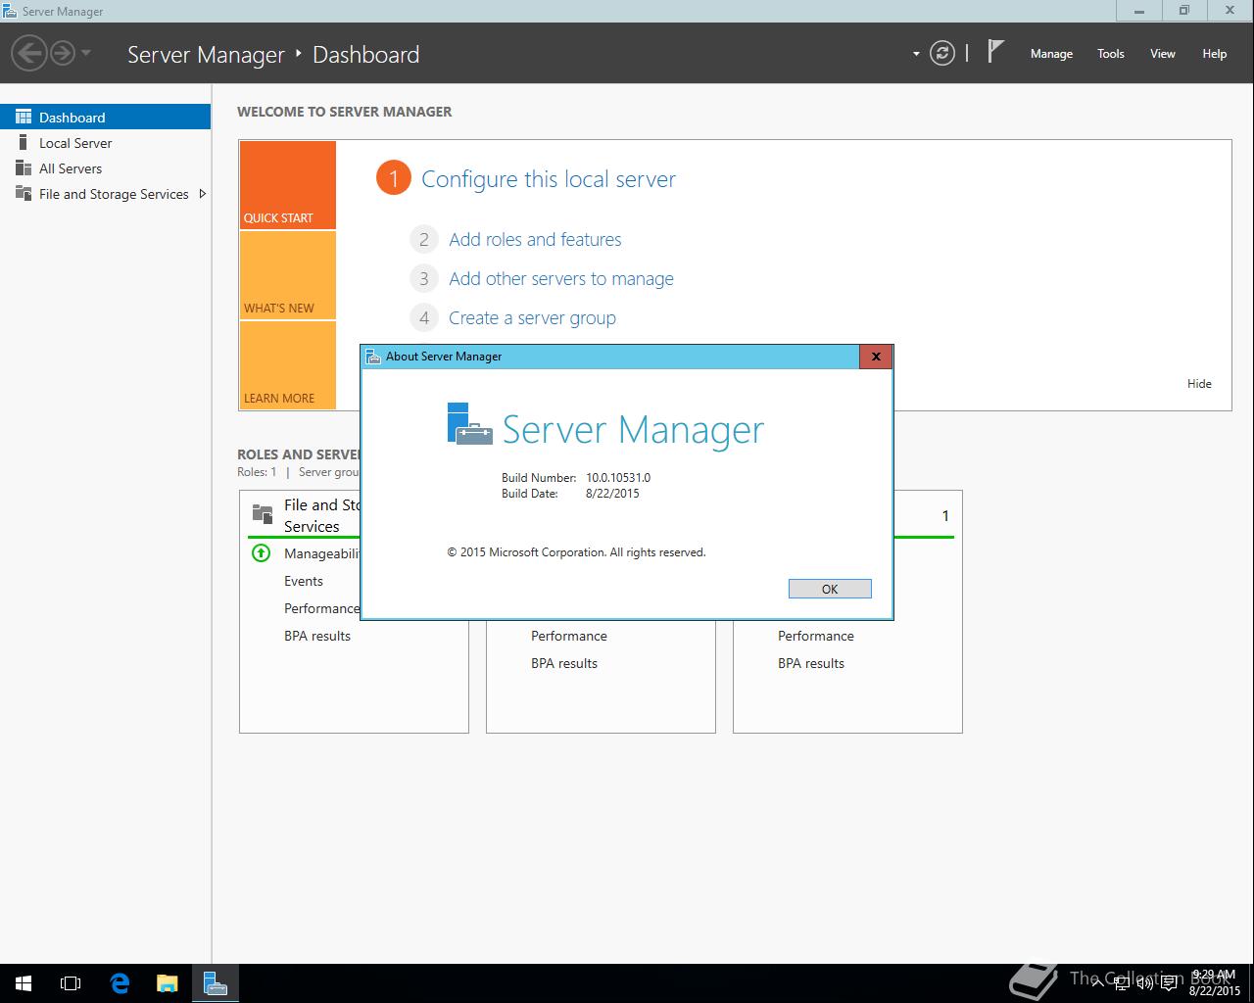Launch Microsoft Edge from the taskbar
The height and width of the screenshot is (1003, 1254).
[120, 983]
